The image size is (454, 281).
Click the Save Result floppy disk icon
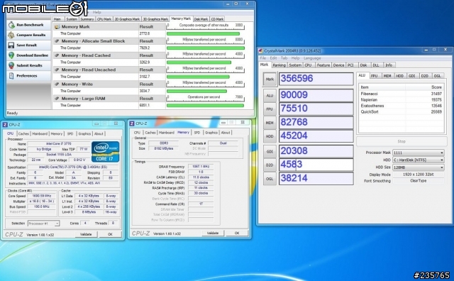pos(11,45)
